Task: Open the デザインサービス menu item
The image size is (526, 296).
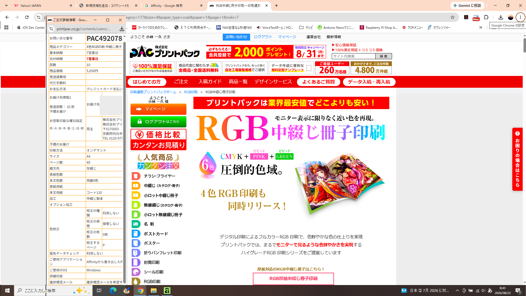Action: 273,82
